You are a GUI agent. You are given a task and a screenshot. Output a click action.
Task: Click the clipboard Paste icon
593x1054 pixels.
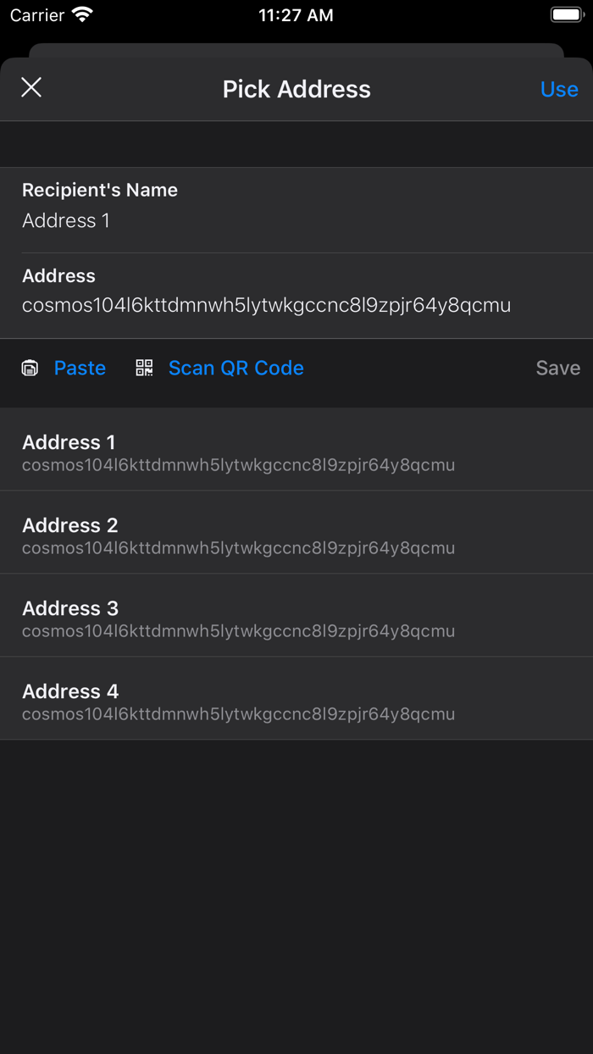30,368
